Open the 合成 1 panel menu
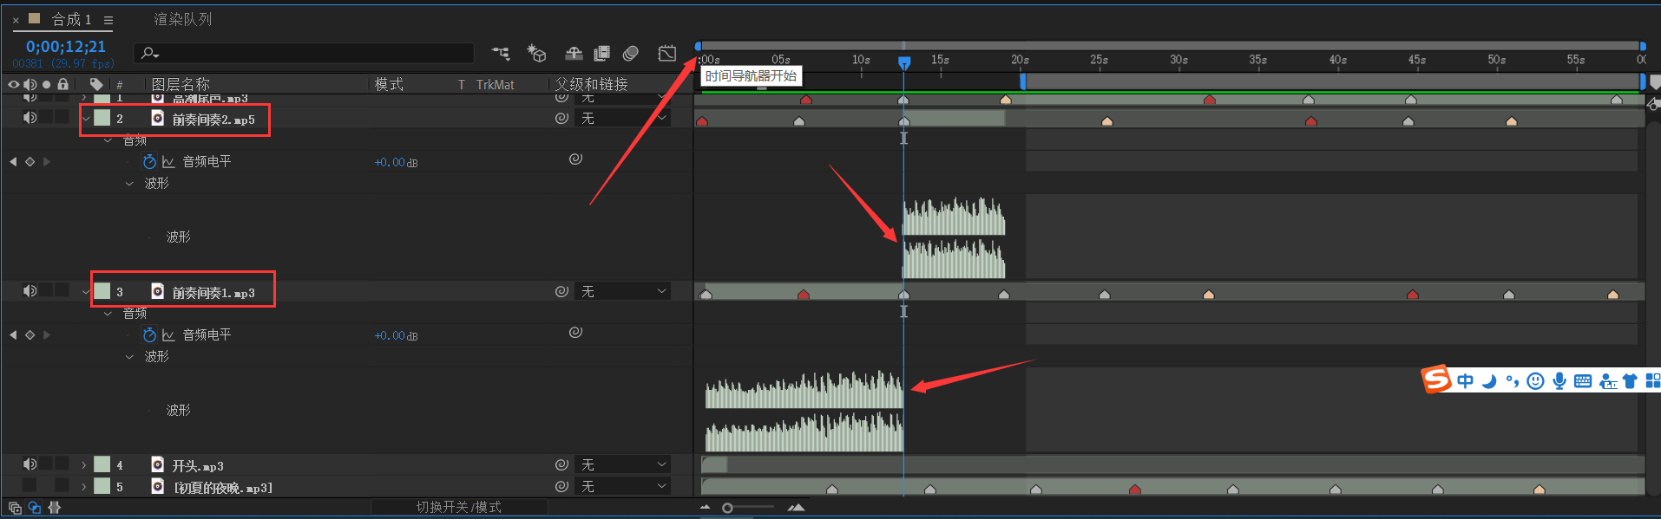This screenshot has width=1661, height=519. click(108, 20)
